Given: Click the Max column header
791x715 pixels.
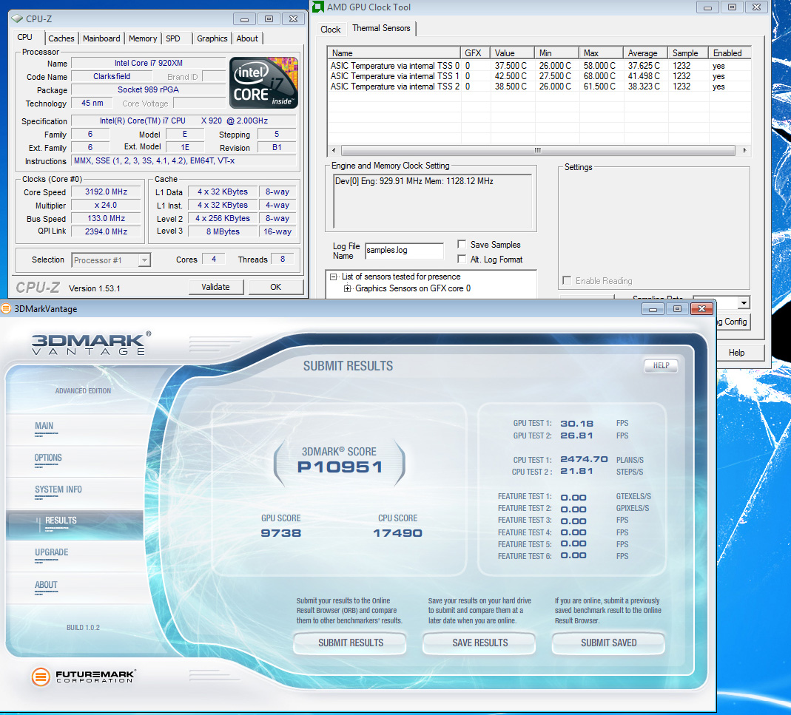Looking at the screenshot, I should tap(601, 53).
